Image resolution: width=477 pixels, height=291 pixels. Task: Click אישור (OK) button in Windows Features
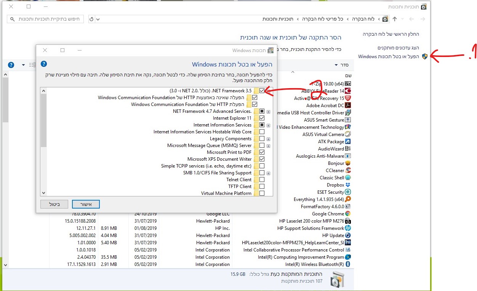click(86, 204)
